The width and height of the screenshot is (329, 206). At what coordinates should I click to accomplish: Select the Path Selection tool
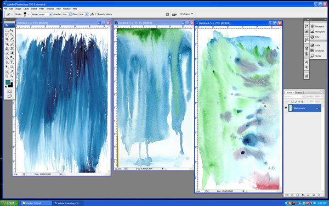(x=7, y=66)
